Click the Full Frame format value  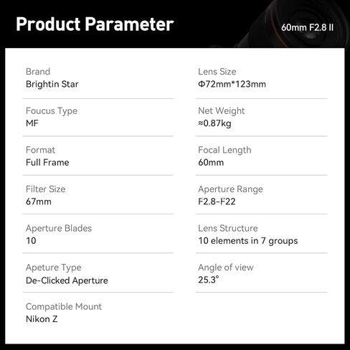[x=47, y=163]
